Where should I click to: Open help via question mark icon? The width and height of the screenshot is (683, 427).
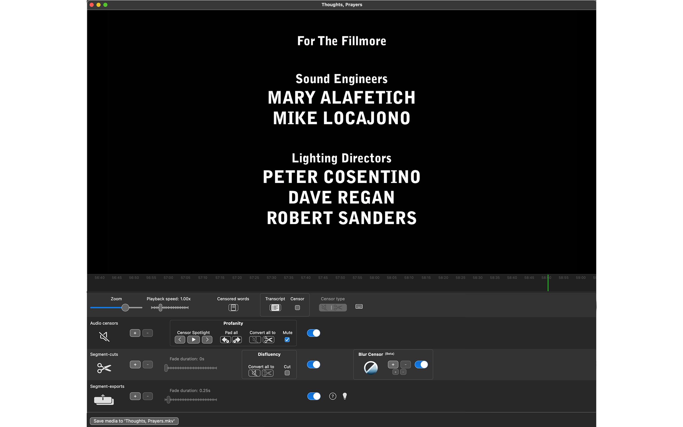click(x=333, y=396)
